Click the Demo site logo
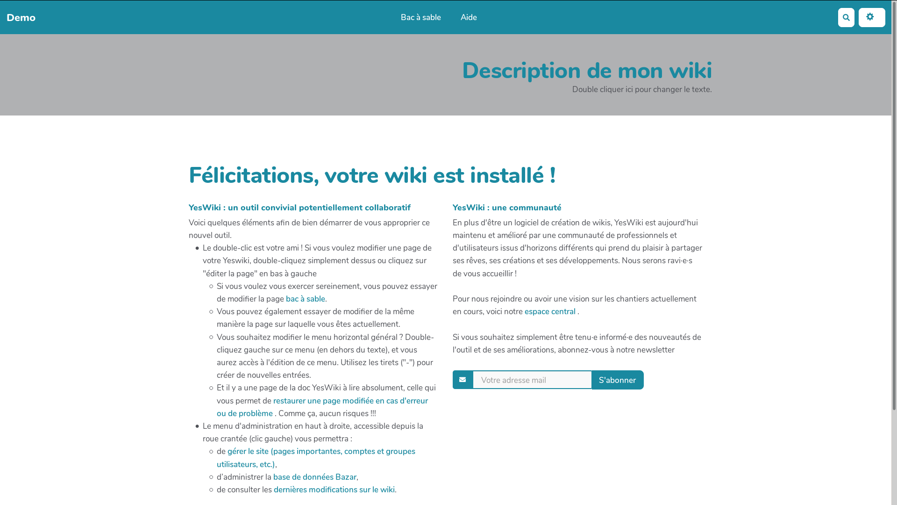Image resolution: width=897 pixels, height=505 pixels. tap(21, 17)
